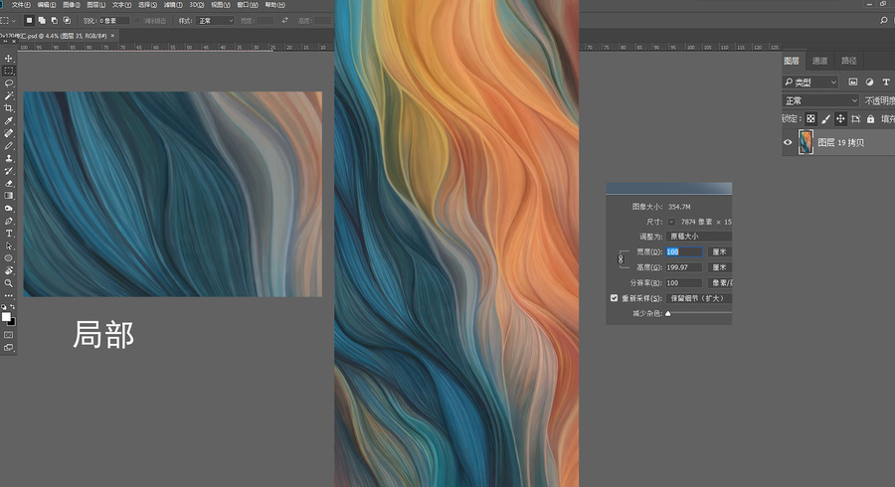The height and width of the screenshot is (487, 895).
Task: Open the width unit 厘米 dropdown
Action: click(x=720, y=251)
